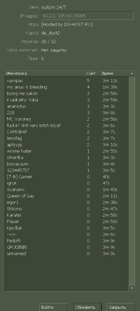The height and width of the screenshot is (311, 140).
Task: Select player Ayanami in the list
Action: (67, 189)
